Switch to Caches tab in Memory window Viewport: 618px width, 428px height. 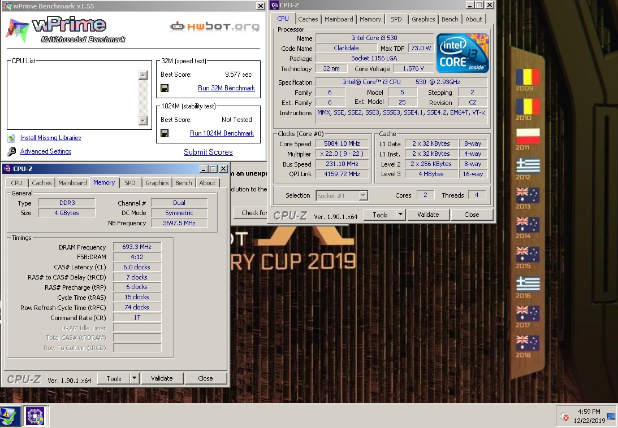click(x=41, y=183)
